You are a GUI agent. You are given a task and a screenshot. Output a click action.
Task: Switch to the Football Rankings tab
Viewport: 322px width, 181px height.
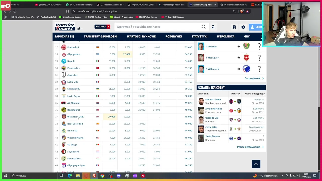pos(110,5)
